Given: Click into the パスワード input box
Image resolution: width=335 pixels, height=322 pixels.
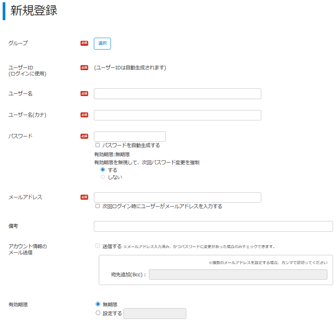Looking at the screenshot, I should click(x=130, y=137).
